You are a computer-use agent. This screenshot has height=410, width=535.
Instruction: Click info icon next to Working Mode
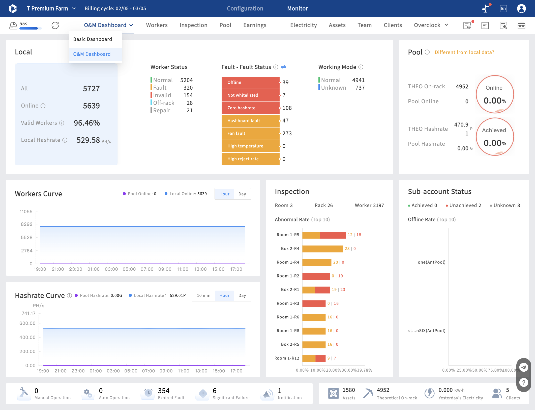coord(361,67)
